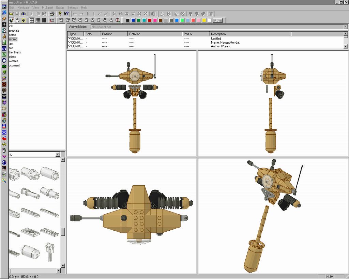Select the Other Parts tree item
349x279 pixels.
click(15, 52)
